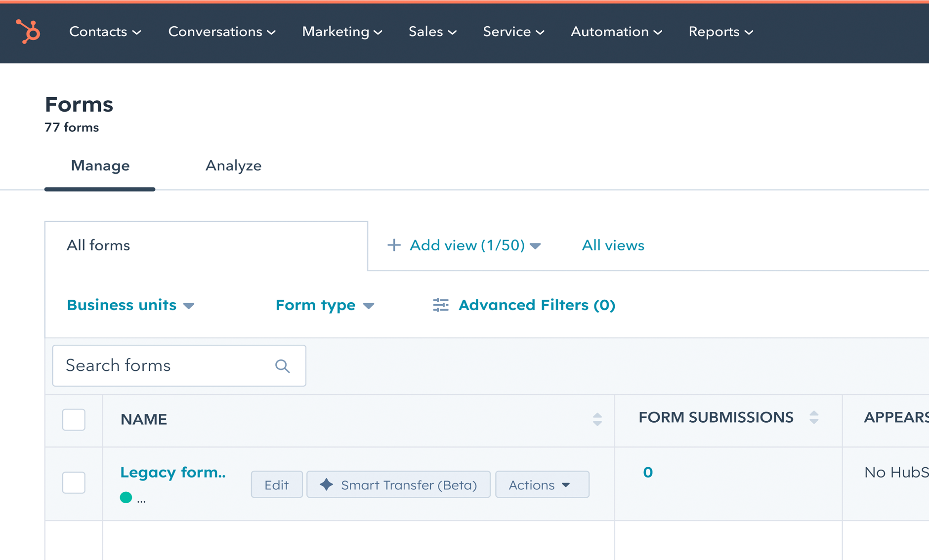Check the Legacy form row checkbox
This screenshot has width=929, height=560.
pyautogui.click(x=74, y=482)
